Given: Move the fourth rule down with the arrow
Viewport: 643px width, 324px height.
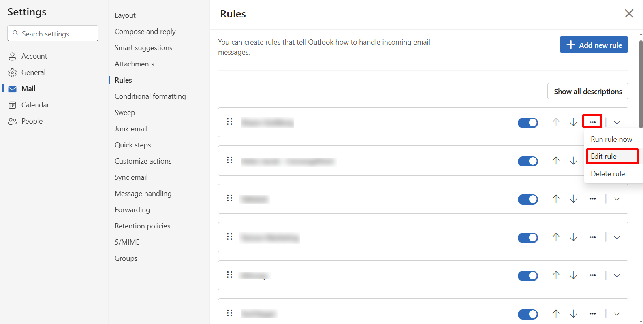Looking at the screenshot, I should [573, 237].
